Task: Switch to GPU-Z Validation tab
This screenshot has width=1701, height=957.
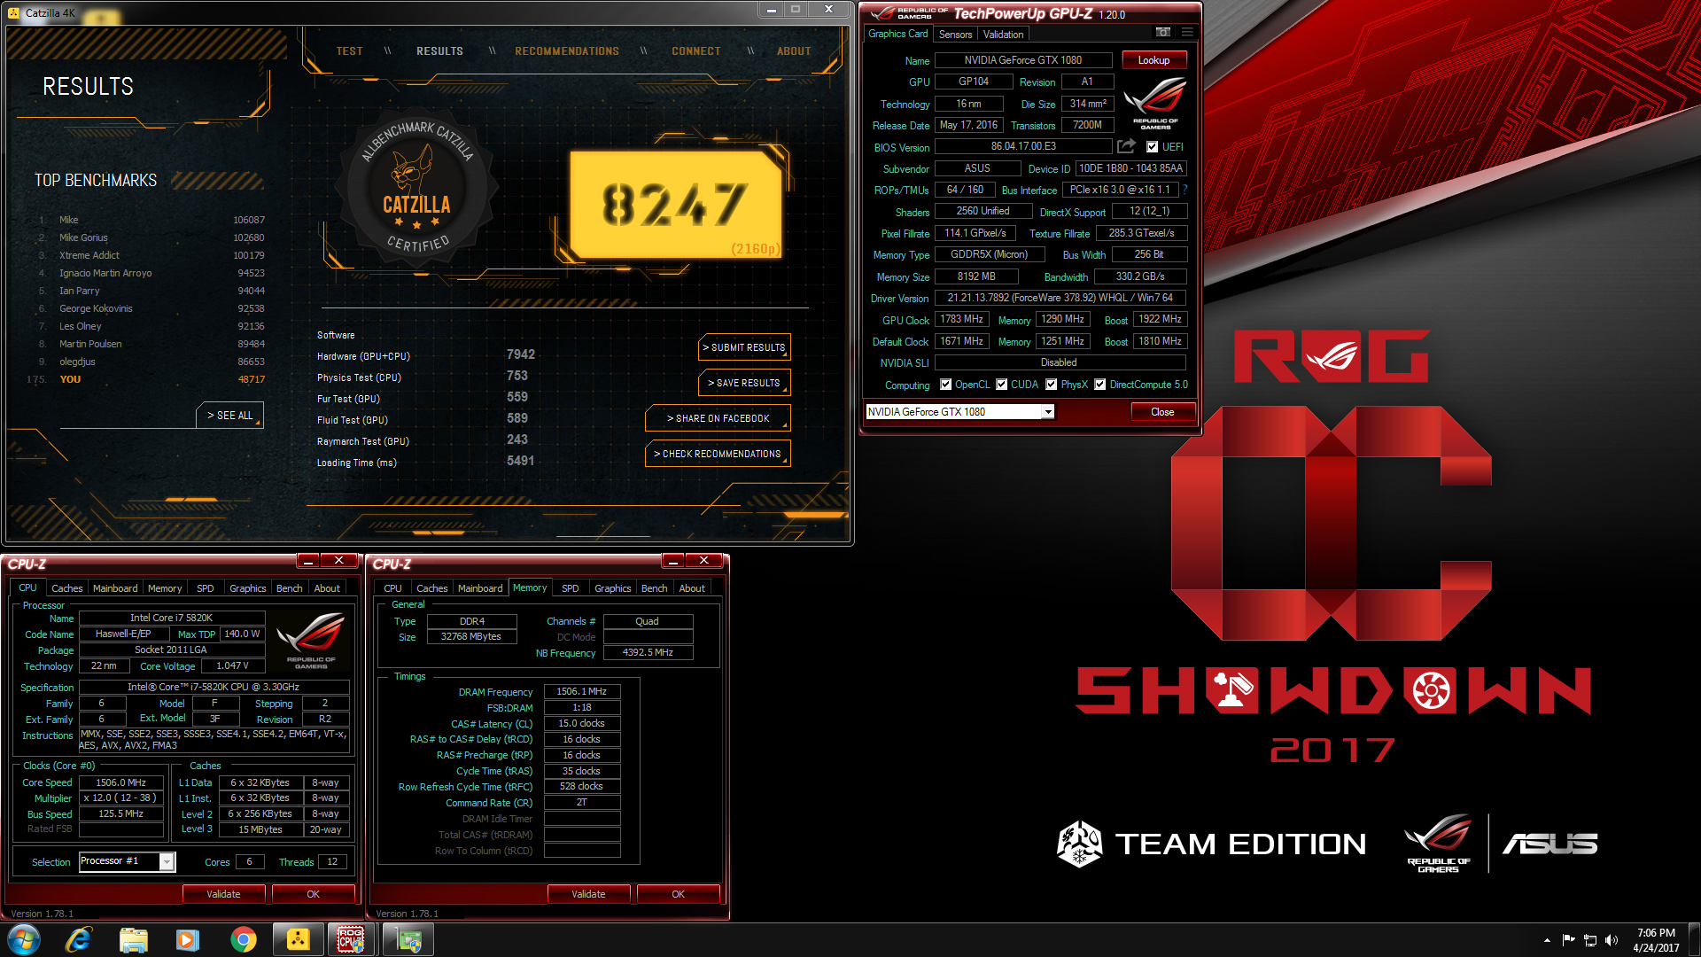Action: point(1003,35)
